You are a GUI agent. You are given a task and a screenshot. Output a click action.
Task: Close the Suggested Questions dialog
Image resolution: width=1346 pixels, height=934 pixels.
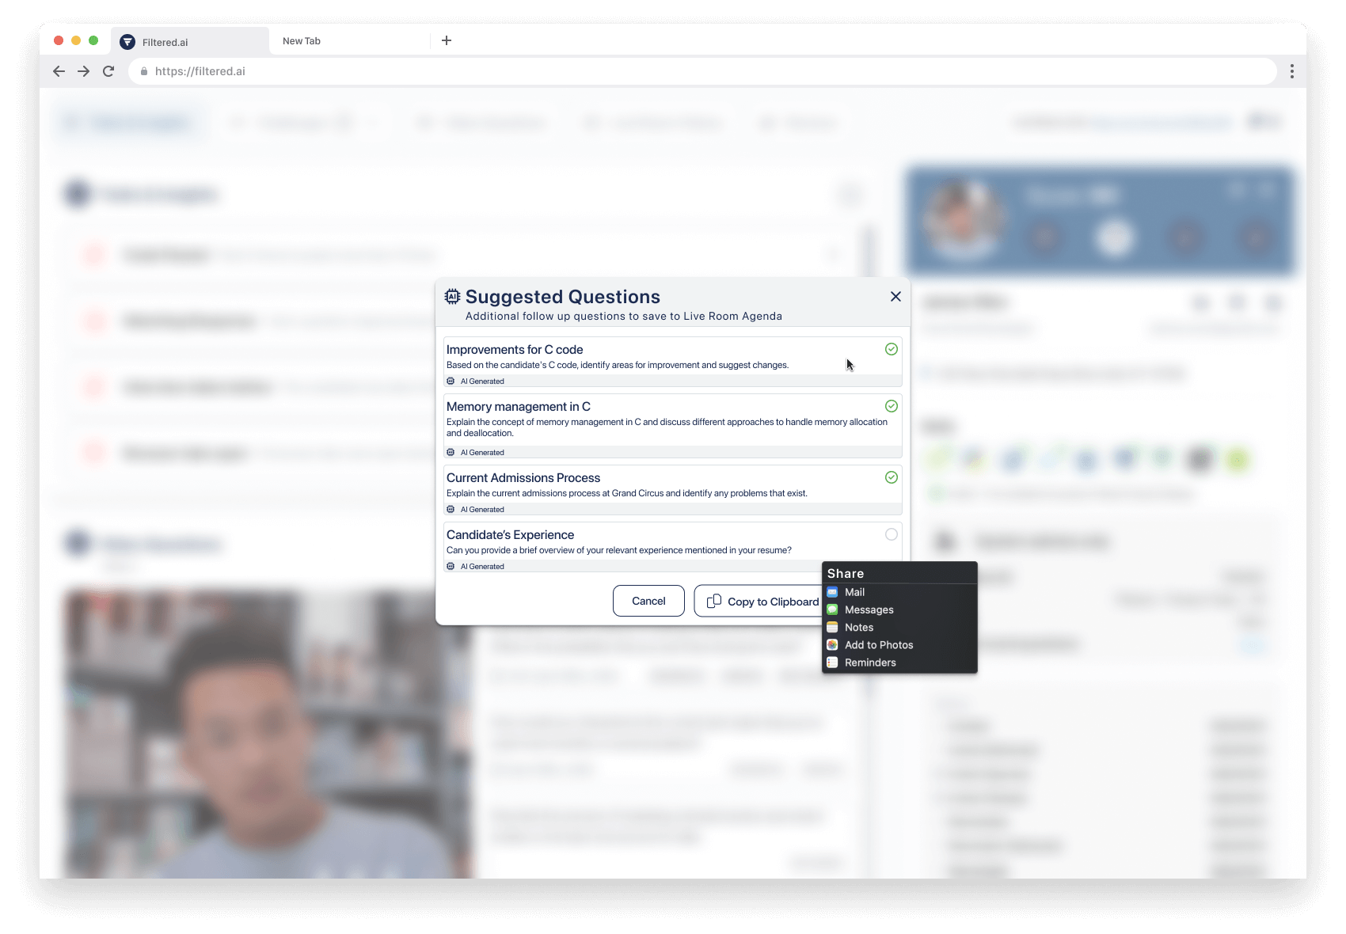pyautogui.click(x=895, y=296)
